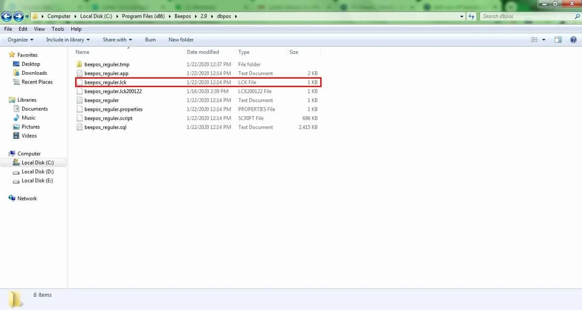
Task: Open the view options dropdown arrow
Action: pyautogui.click(x=544, y=40)
